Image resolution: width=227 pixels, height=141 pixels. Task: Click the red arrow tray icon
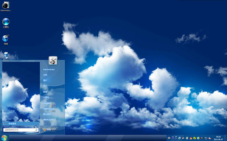coord(202,138)
